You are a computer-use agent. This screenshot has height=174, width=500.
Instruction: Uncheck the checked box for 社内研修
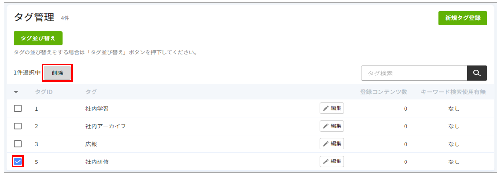coord(18,162)
